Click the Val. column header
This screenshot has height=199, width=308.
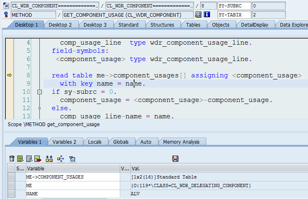click(219, 168)
